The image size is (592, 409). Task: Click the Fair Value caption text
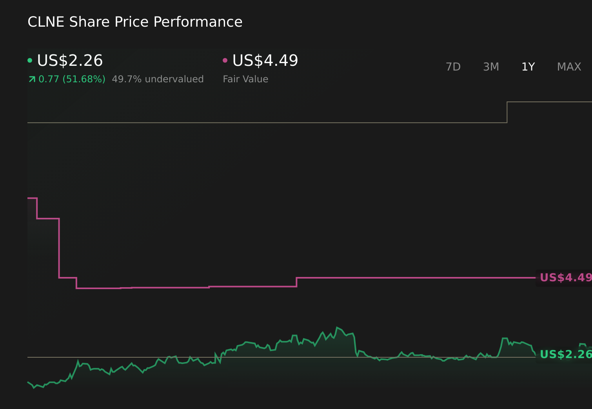[x=245, y=79]
